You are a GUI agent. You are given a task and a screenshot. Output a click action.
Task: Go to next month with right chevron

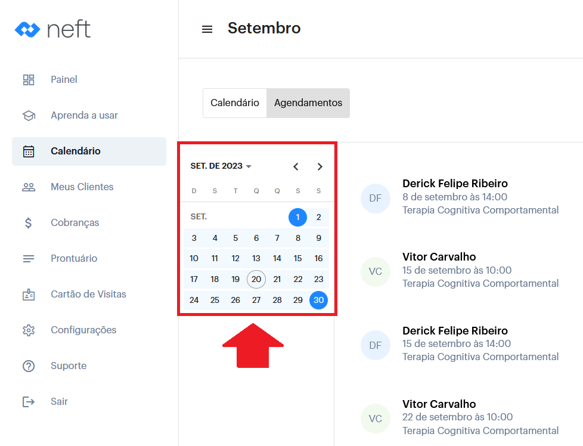[320, 167]
